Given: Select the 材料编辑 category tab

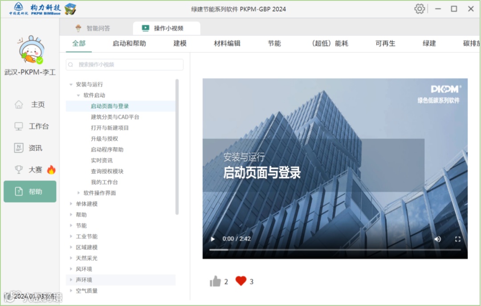Looking at the screenshot, I should coord(227,43).
